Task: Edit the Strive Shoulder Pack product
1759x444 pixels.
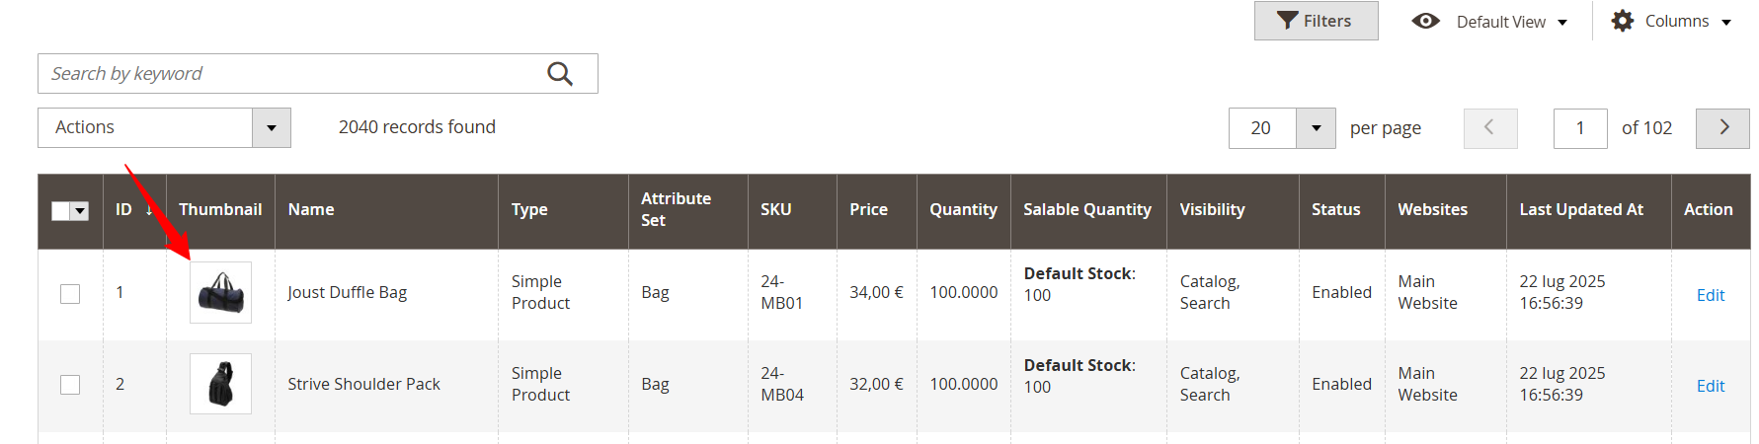Action: pyautogui.click(x=1710, y=386)
